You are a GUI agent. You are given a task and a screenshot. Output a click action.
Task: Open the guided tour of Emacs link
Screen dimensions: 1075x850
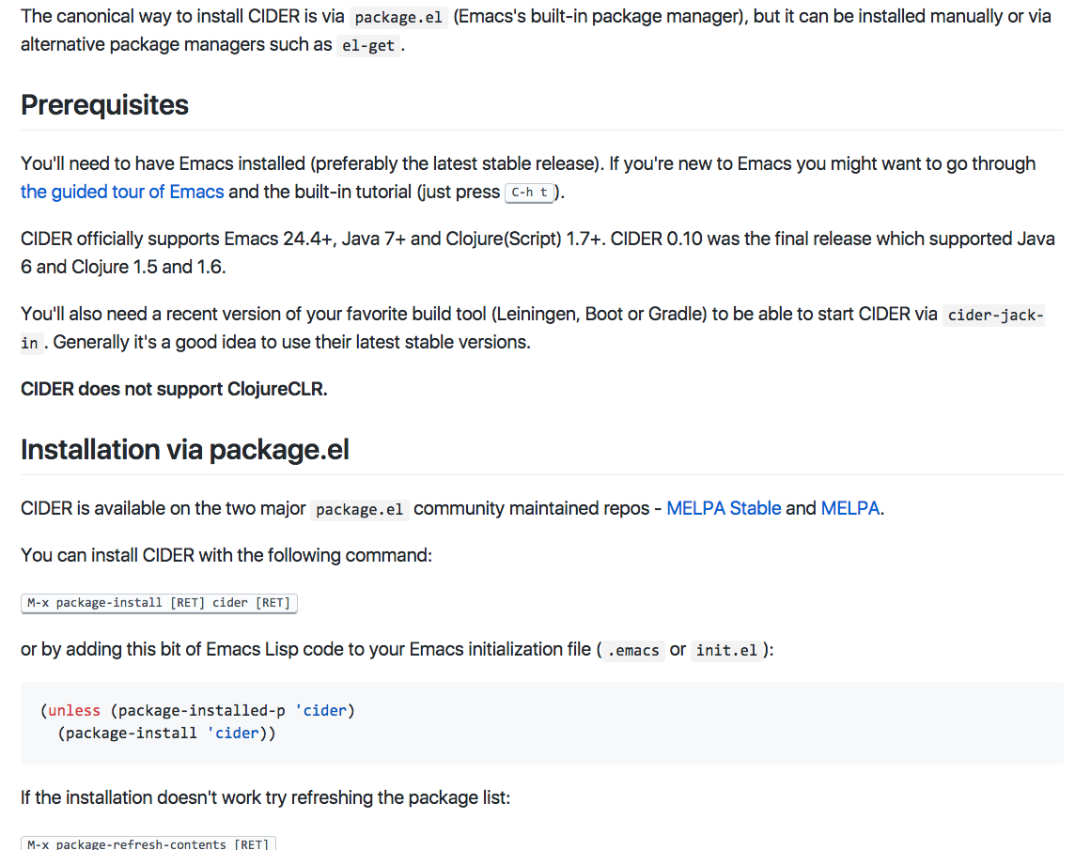tap(122, 192)
